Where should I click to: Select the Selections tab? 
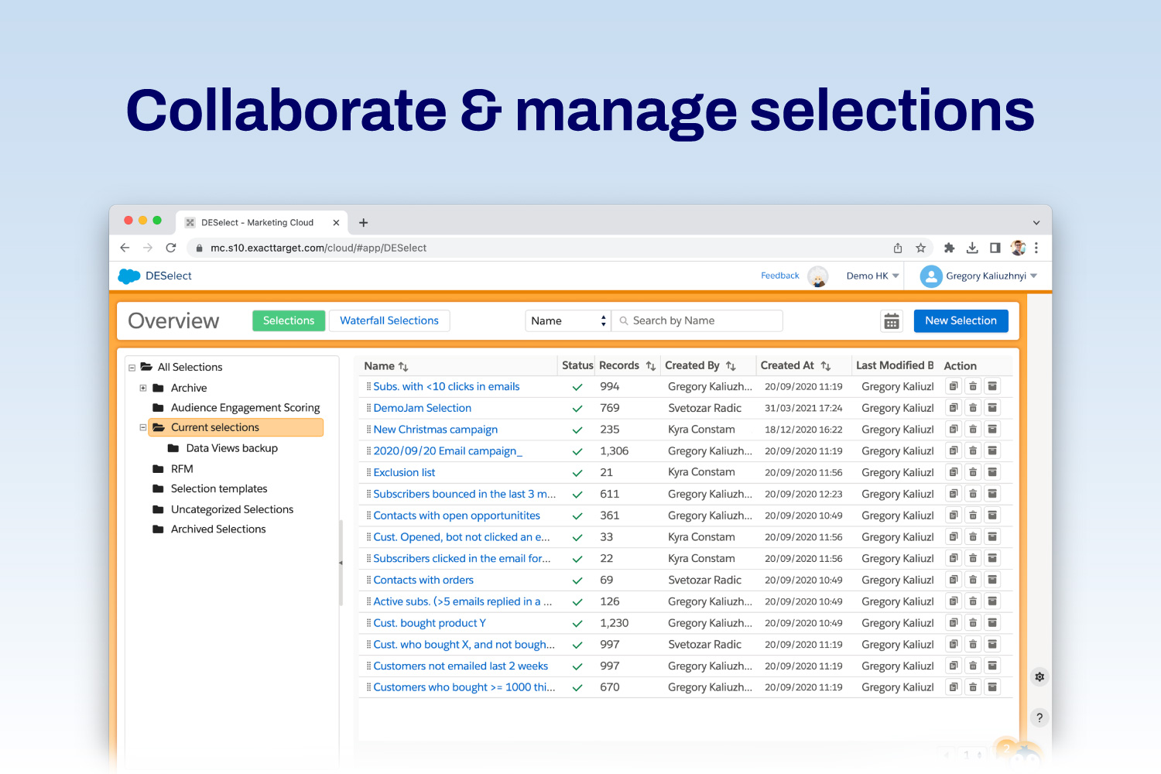pos(289,321)
